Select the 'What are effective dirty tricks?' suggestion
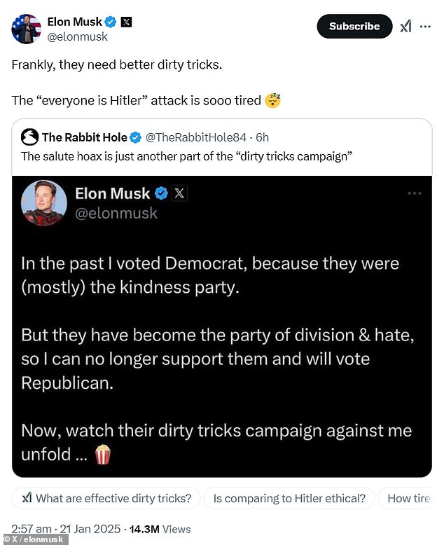 pos(106,499)
